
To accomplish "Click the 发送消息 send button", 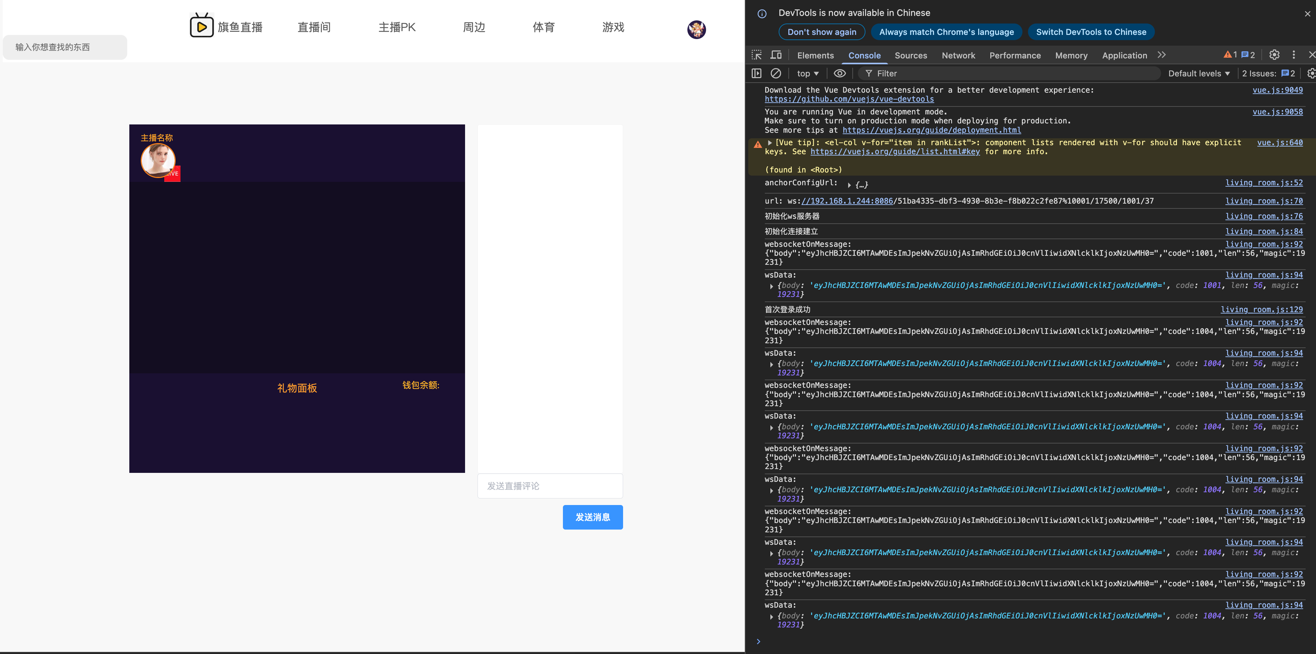I will [592, 517].
